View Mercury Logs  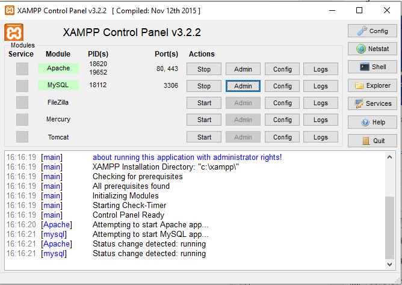[321, 120]
